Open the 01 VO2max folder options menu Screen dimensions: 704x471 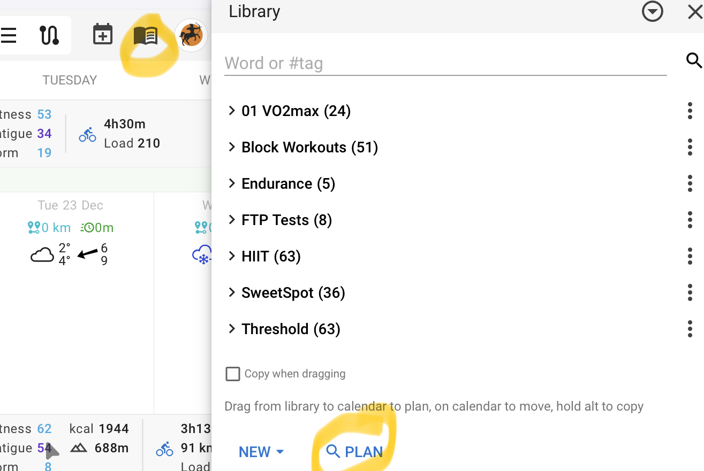point(690,111)
